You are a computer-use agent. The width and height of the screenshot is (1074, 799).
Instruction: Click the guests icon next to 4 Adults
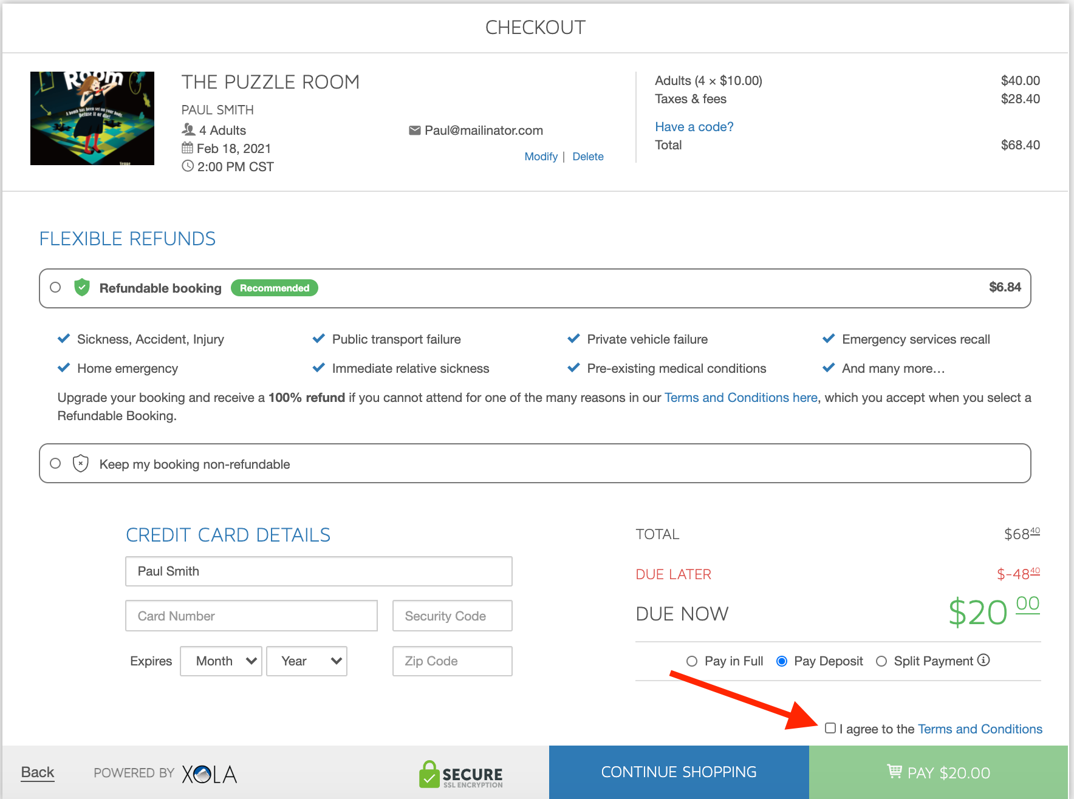(188, 130)
